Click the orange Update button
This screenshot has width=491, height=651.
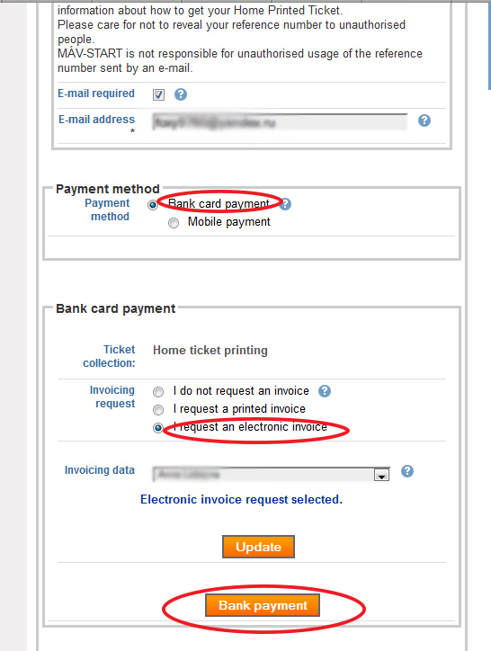click(x=258, y=547)
